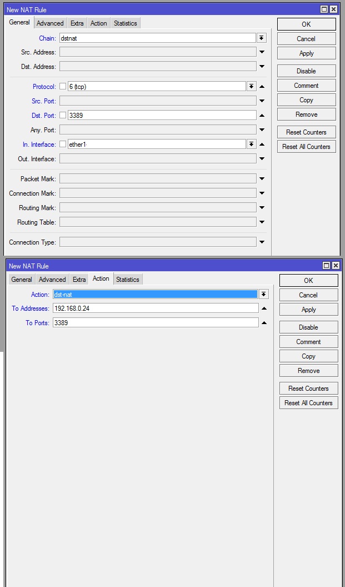Viewport: 345px width, 587px height.
Task: Expand the Connection Mark field
Action: pyautogui.click(x=262, y=193)
